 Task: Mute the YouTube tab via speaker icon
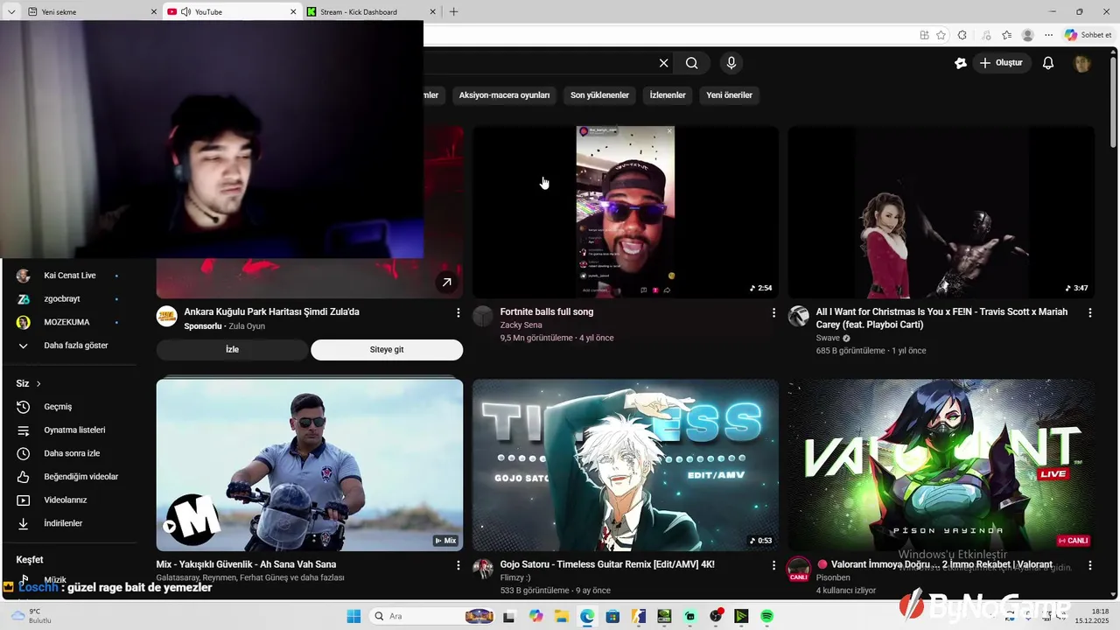(185, 11)
